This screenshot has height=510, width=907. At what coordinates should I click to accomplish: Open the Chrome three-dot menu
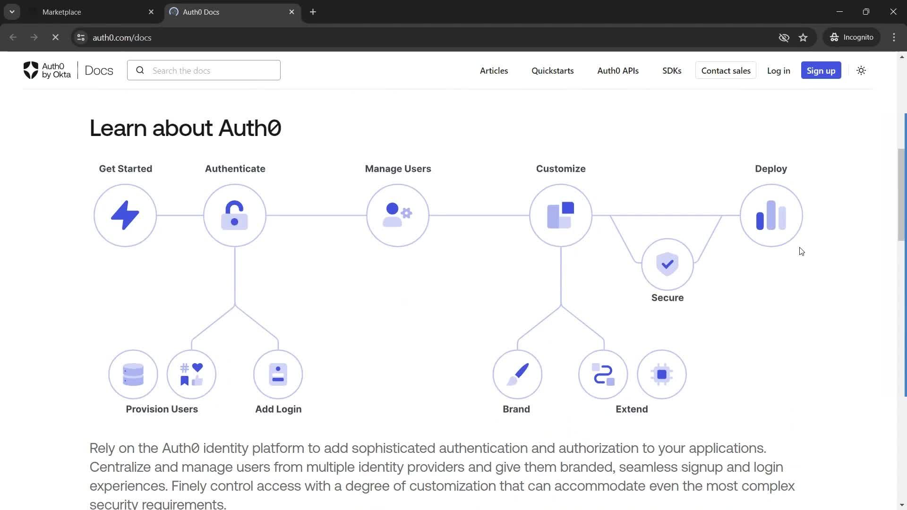click(x=894, y=37)
